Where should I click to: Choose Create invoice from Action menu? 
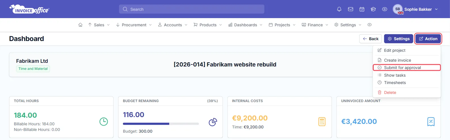coord(407,60)
